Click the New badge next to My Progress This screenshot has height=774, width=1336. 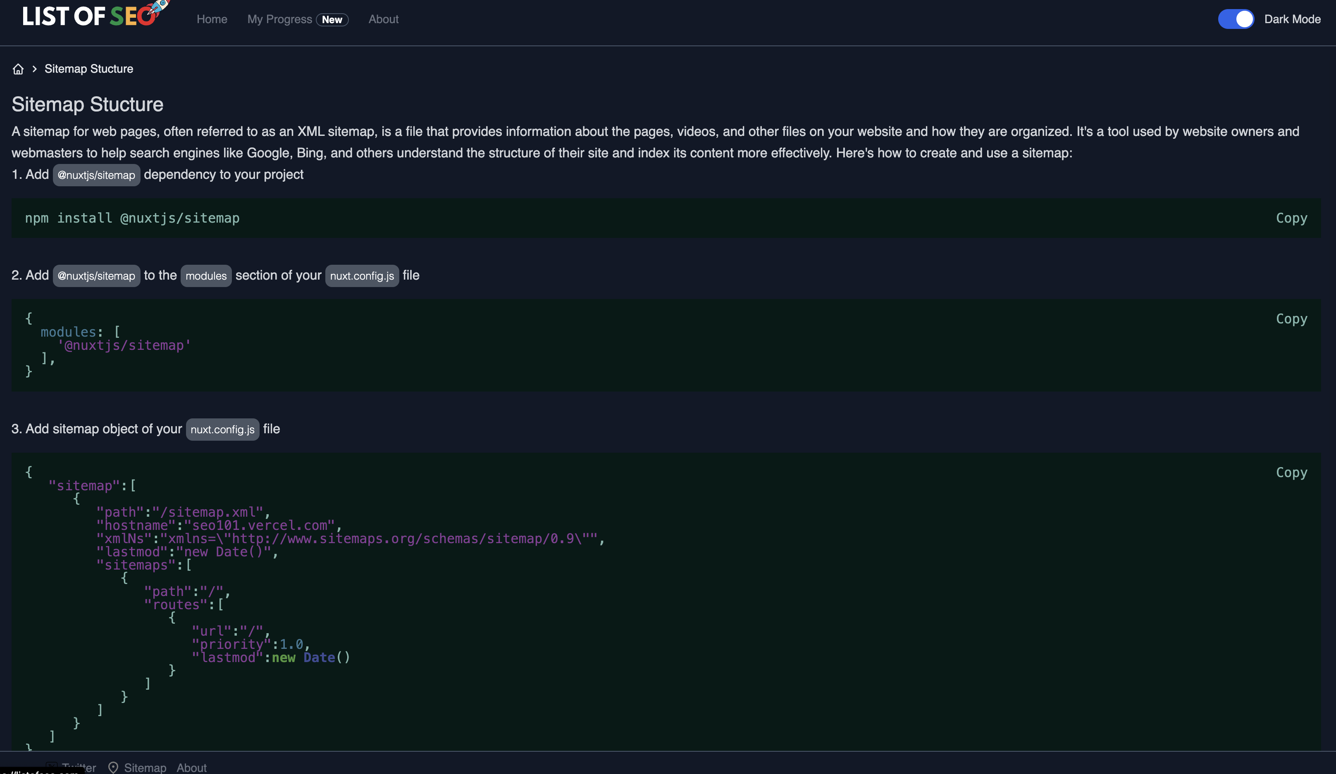332,19
